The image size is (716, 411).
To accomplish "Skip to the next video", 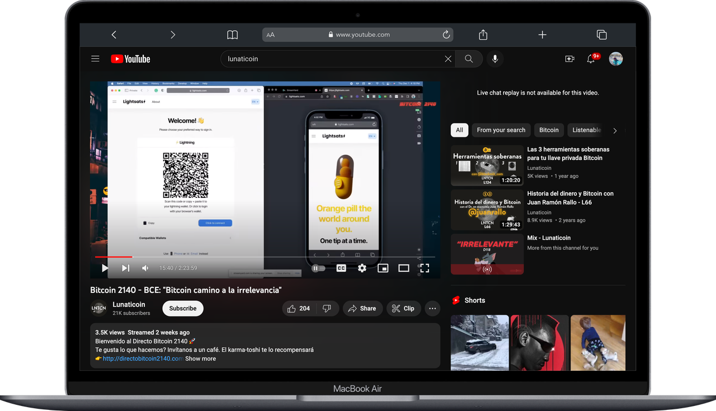I will point(126,268).
